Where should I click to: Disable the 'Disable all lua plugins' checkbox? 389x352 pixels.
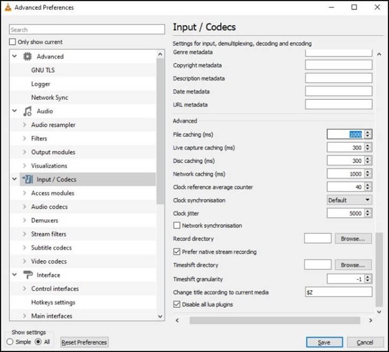177,305
